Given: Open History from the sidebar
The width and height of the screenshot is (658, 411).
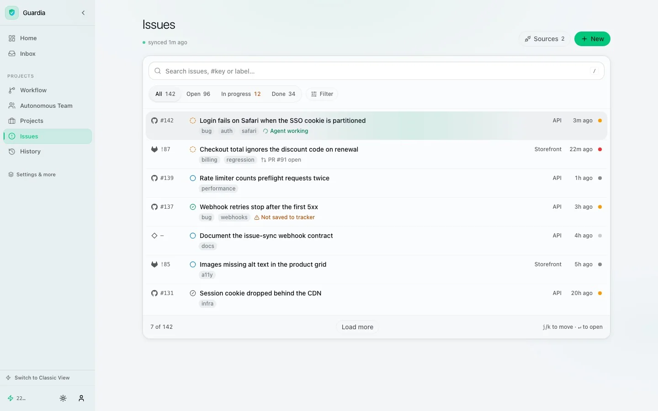Looking at the screenshot, I should [48, 152].
